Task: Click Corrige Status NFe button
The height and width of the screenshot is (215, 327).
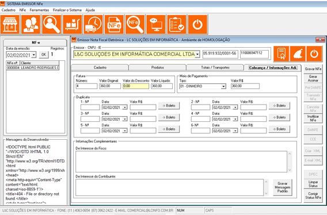Action: [313, 195]
